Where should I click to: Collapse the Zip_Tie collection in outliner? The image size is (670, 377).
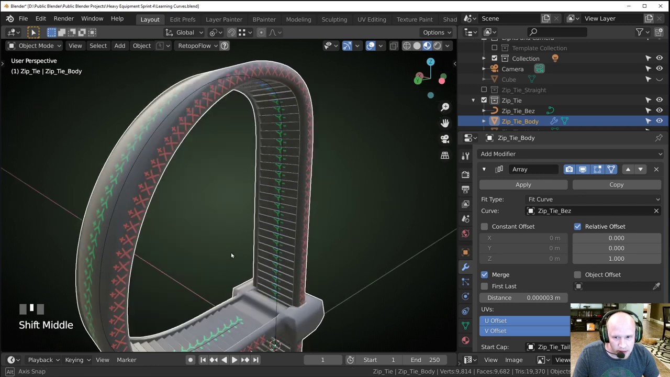[x=473, y=101]
